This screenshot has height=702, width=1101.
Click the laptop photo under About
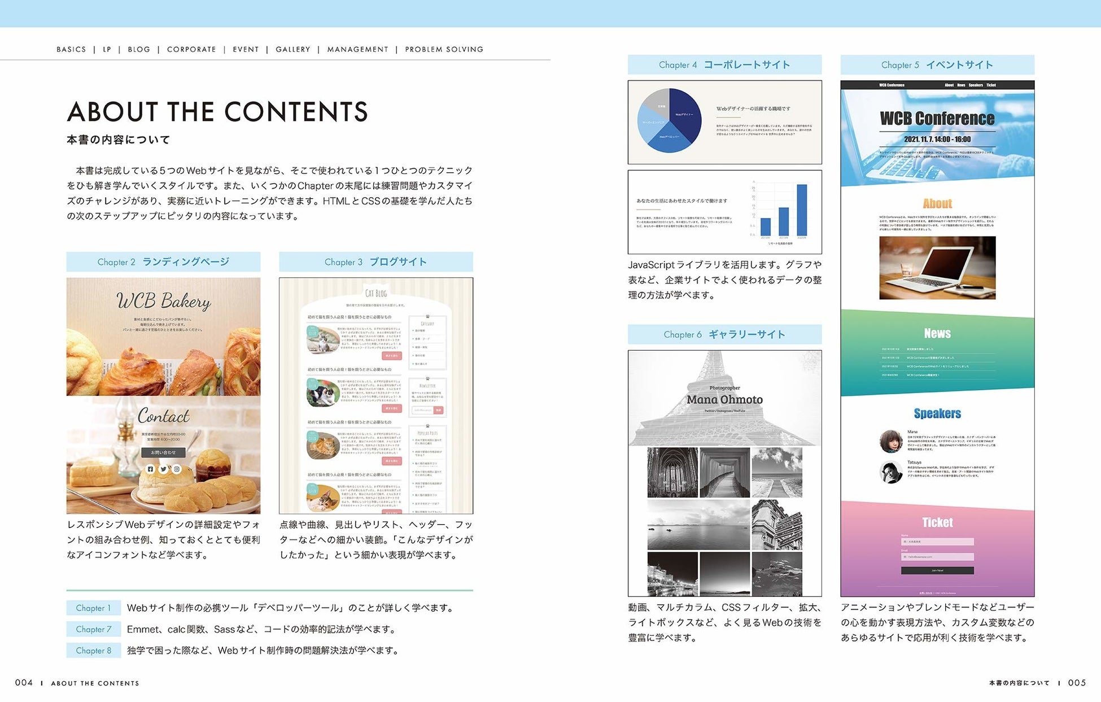coord(937,268)
